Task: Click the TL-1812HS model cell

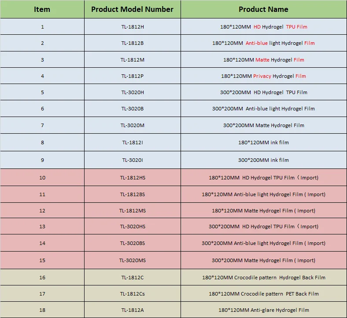Action: 133,178
